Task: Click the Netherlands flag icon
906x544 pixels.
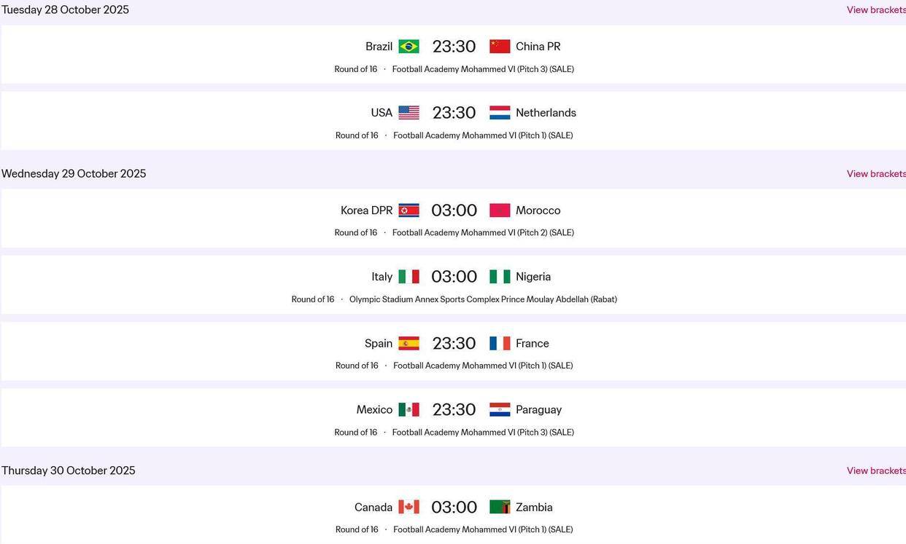Action: point(500,113)
